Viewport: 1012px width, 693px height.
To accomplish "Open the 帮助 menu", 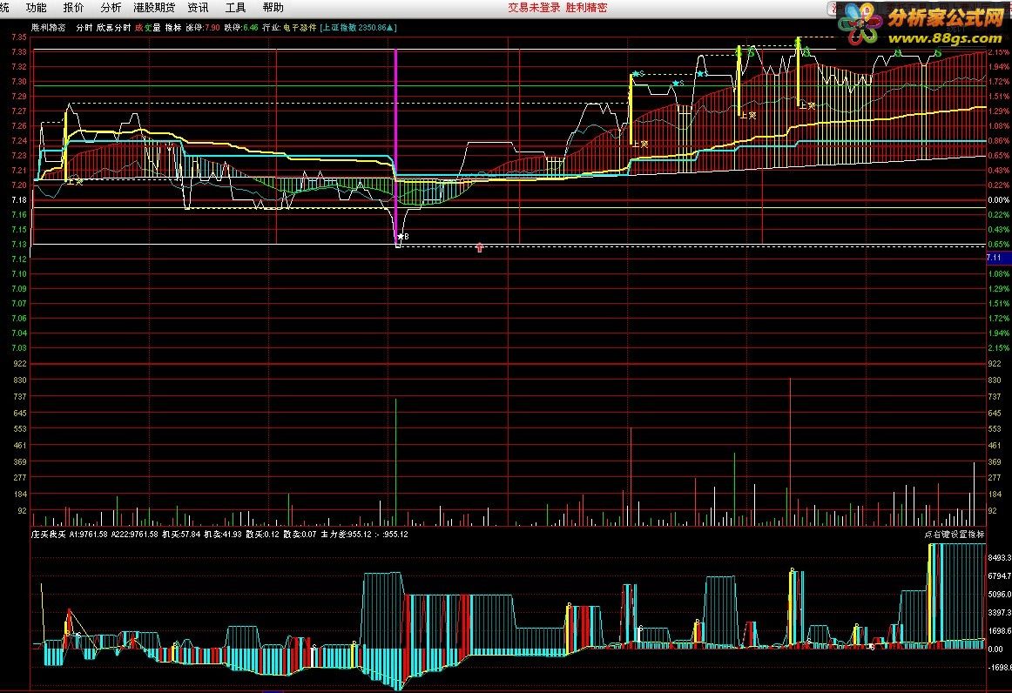I will tap(273, 8).
